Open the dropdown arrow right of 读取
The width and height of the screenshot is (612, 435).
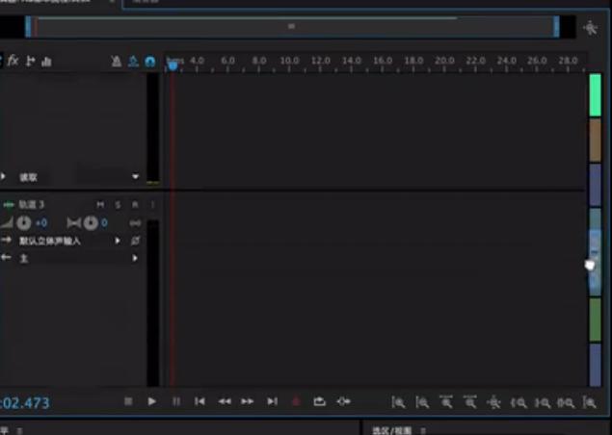tap(135, 176)
